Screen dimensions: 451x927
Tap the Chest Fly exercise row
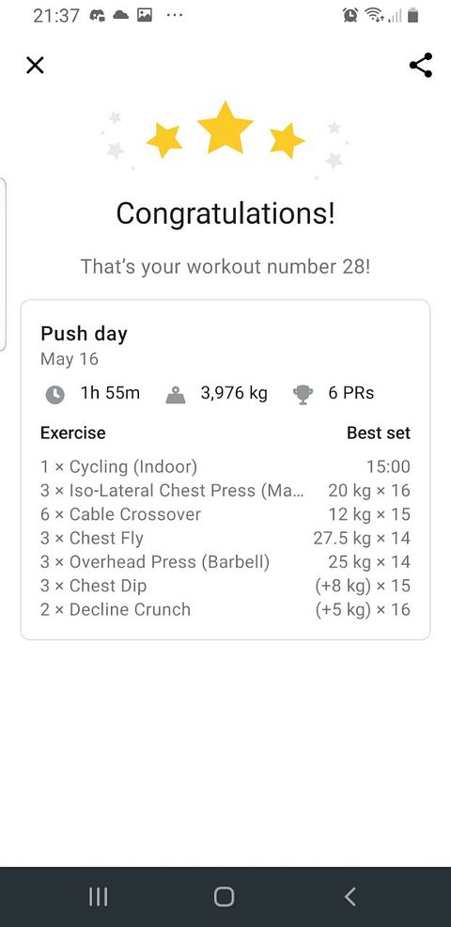(x=225, y=538)
